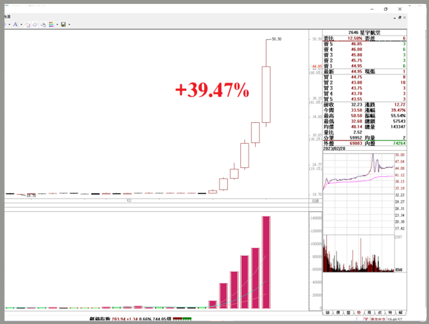Click the 買1 price 44.75
Image resolution: width=429 pixels, height=324 pixels.
tap(356, 77)
